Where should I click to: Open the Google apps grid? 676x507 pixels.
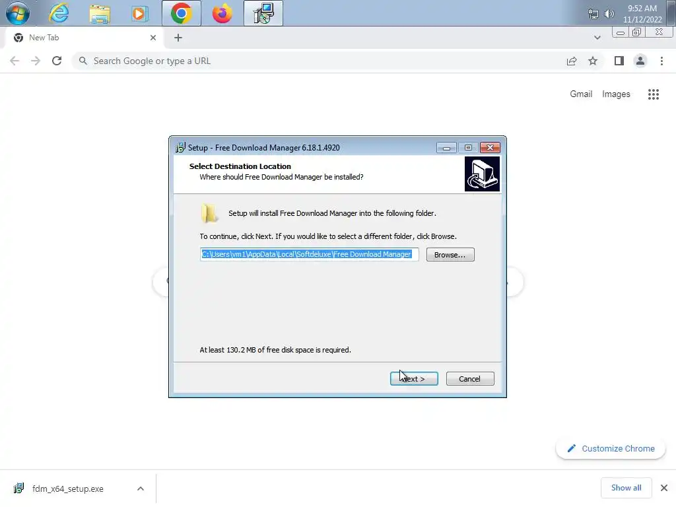[x=654, y=94]
